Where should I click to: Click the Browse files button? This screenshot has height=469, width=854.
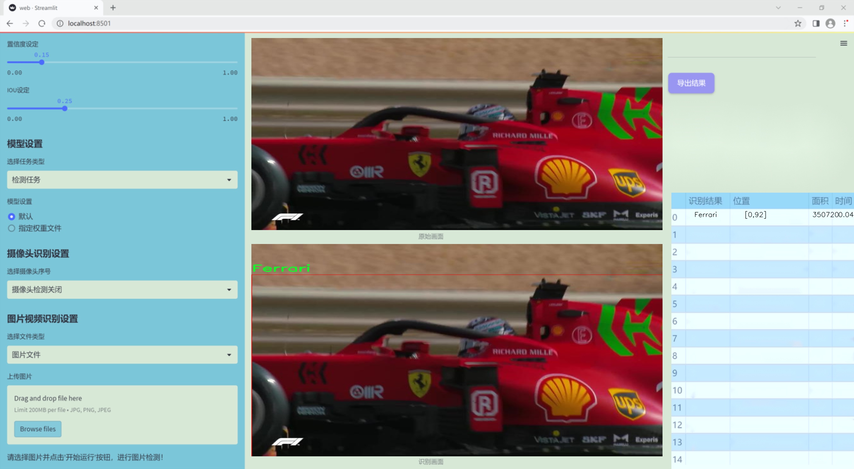(38, 429)
